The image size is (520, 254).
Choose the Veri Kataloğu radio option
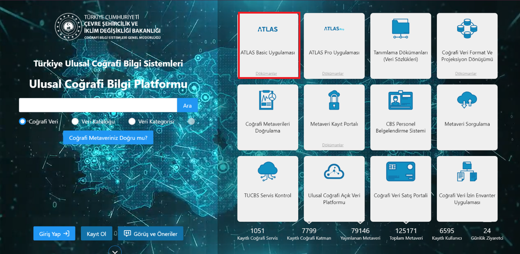click(75, 121)
